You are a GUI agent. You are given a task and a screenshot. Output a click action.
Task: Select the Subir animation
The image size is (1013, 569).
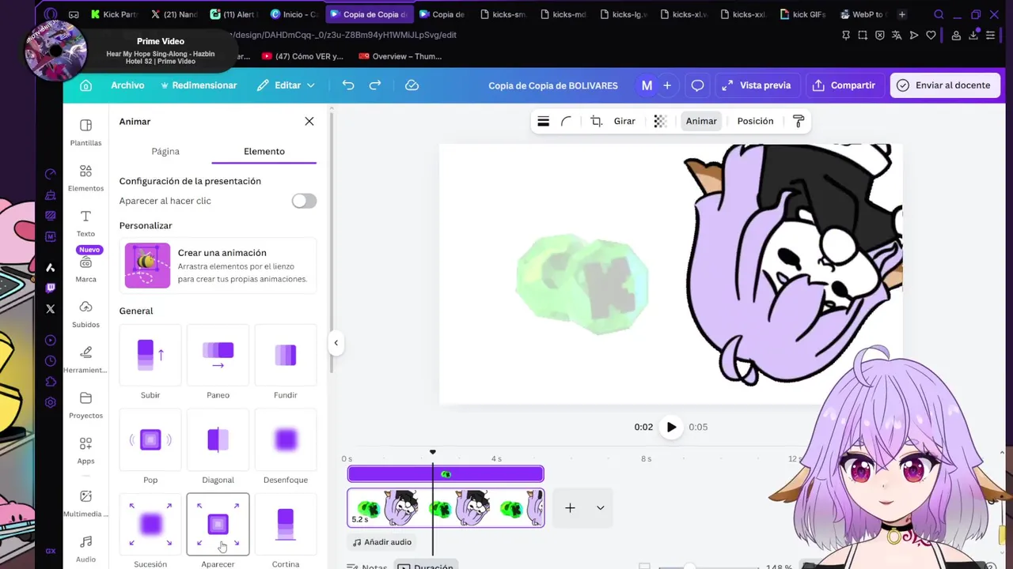pos(150,363)
